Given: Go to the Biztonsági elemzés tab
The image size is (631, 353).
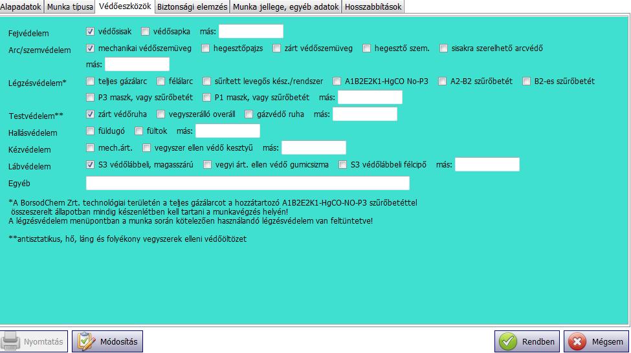Looking at the screenshot, I should [192, 7].
